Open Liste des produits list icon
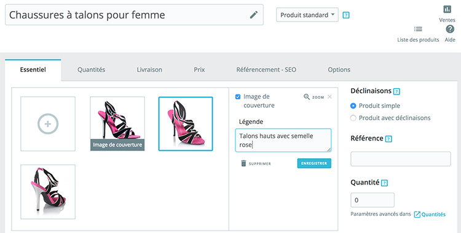This screenshot has height=233, width=461. (x=418, y=29)
